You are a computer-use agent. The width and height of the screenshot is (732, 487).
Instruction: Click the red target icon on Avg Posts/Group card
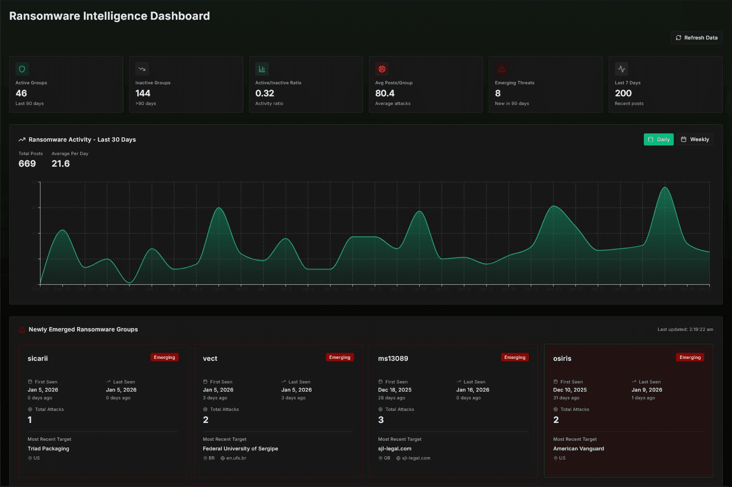pyautogui.click(x=381, y=69)
